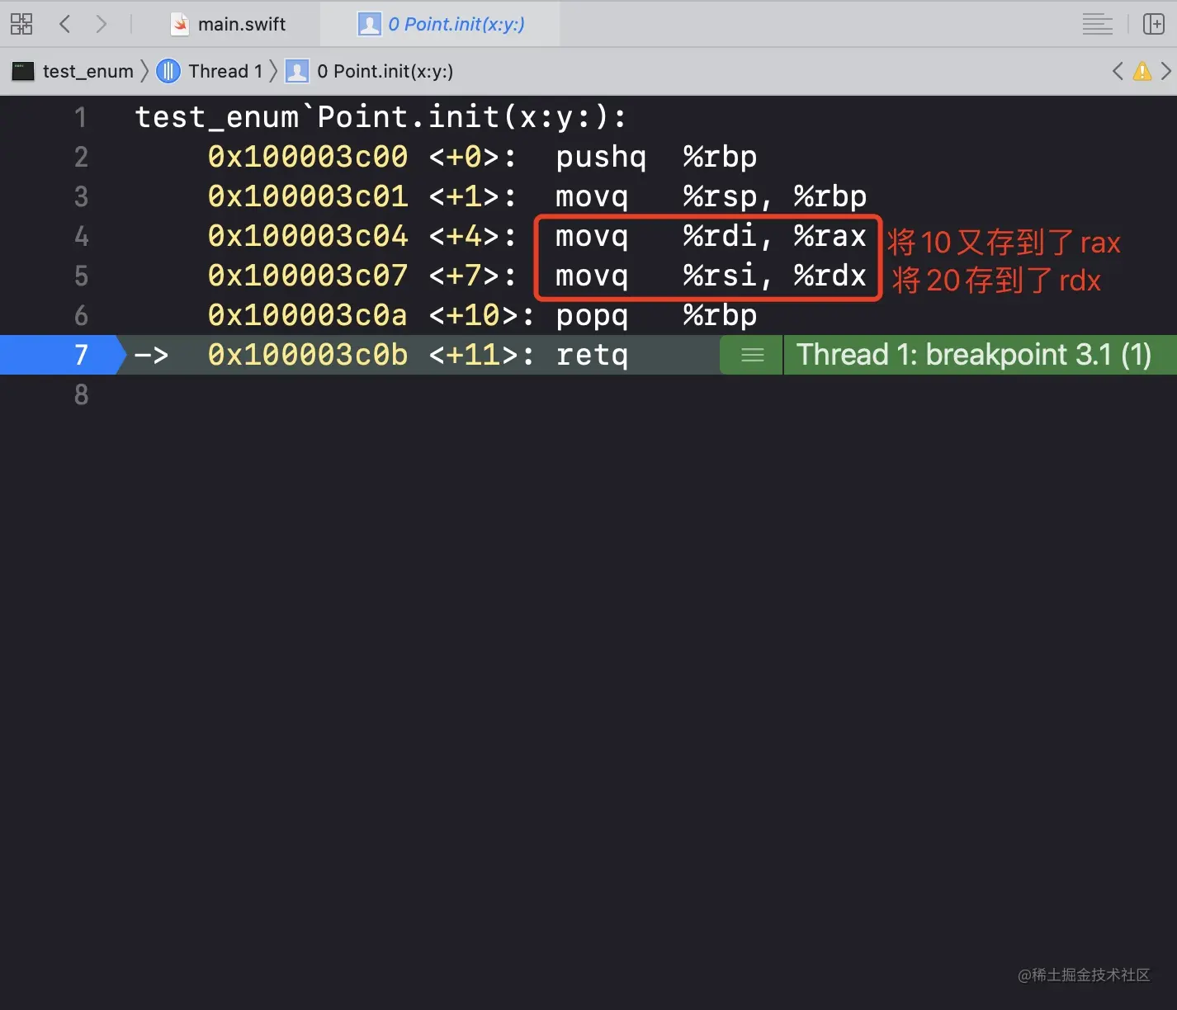The image size is (1177, 1010).
Task: Click line number 2 in the gutter
Action: click(81, 157)
